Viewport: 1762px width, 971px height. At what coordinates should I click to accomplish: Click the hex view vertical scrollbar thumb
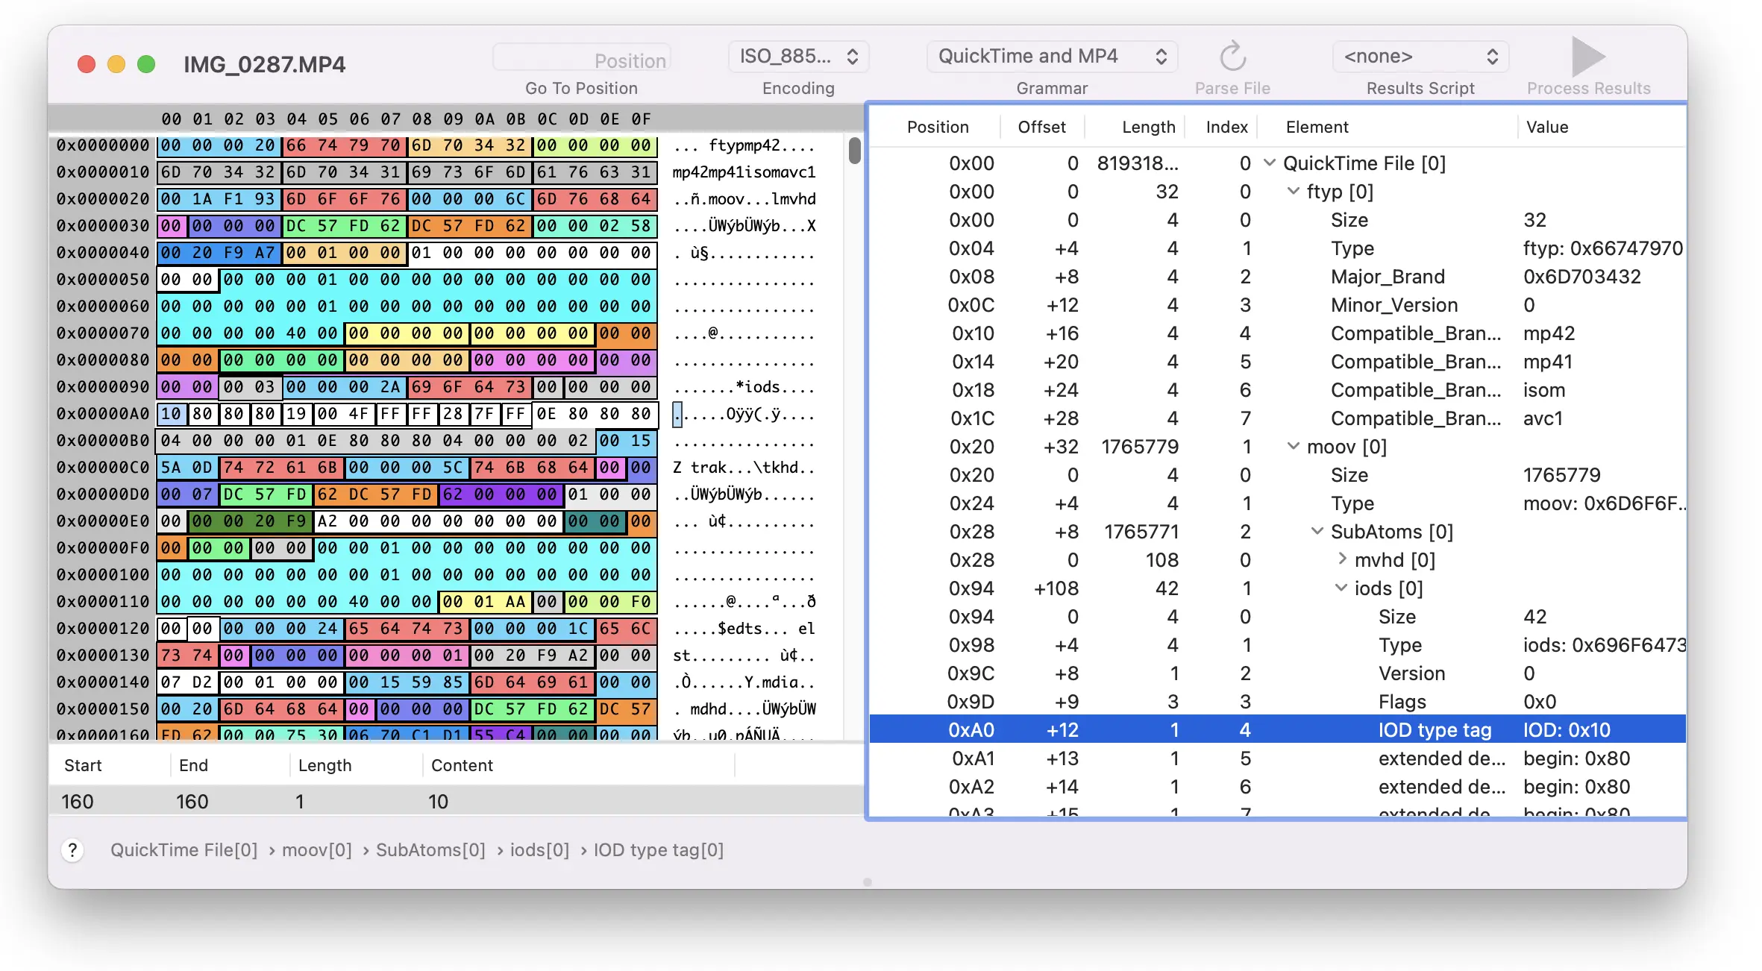click(854, 151)
